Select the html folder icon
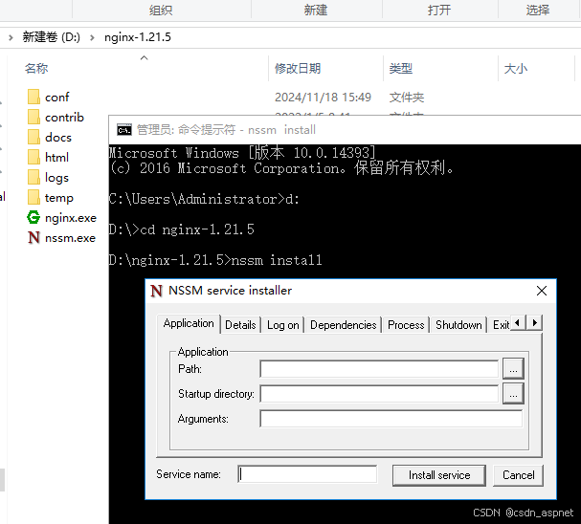 (34, 157)
